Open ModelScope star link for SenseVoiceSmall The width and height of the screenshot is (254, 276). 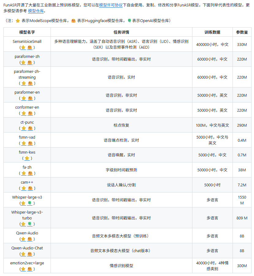(x=23, y=47)
